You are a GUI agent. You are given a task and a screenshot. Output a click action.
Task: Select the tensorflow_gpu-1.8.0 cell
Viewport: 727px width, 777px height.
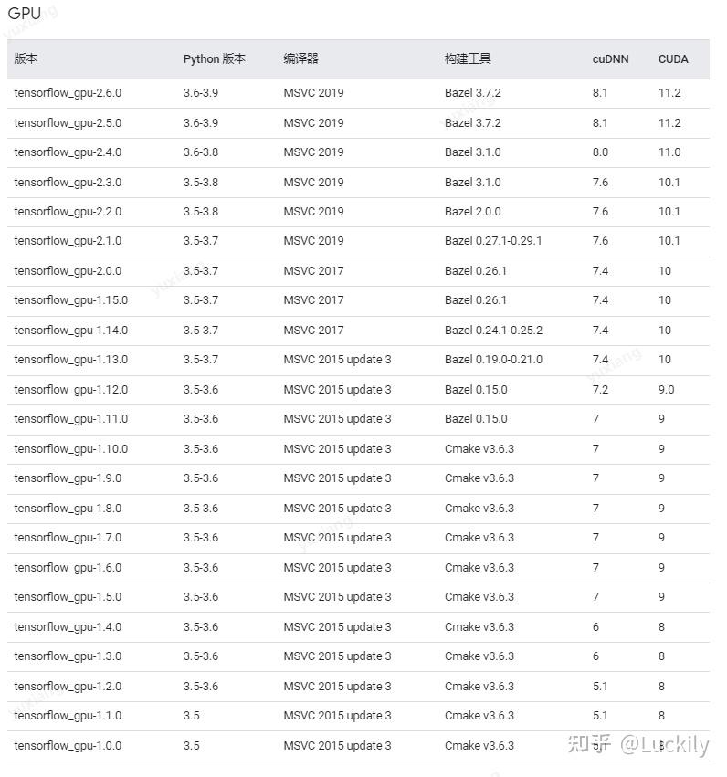(68, 509)
